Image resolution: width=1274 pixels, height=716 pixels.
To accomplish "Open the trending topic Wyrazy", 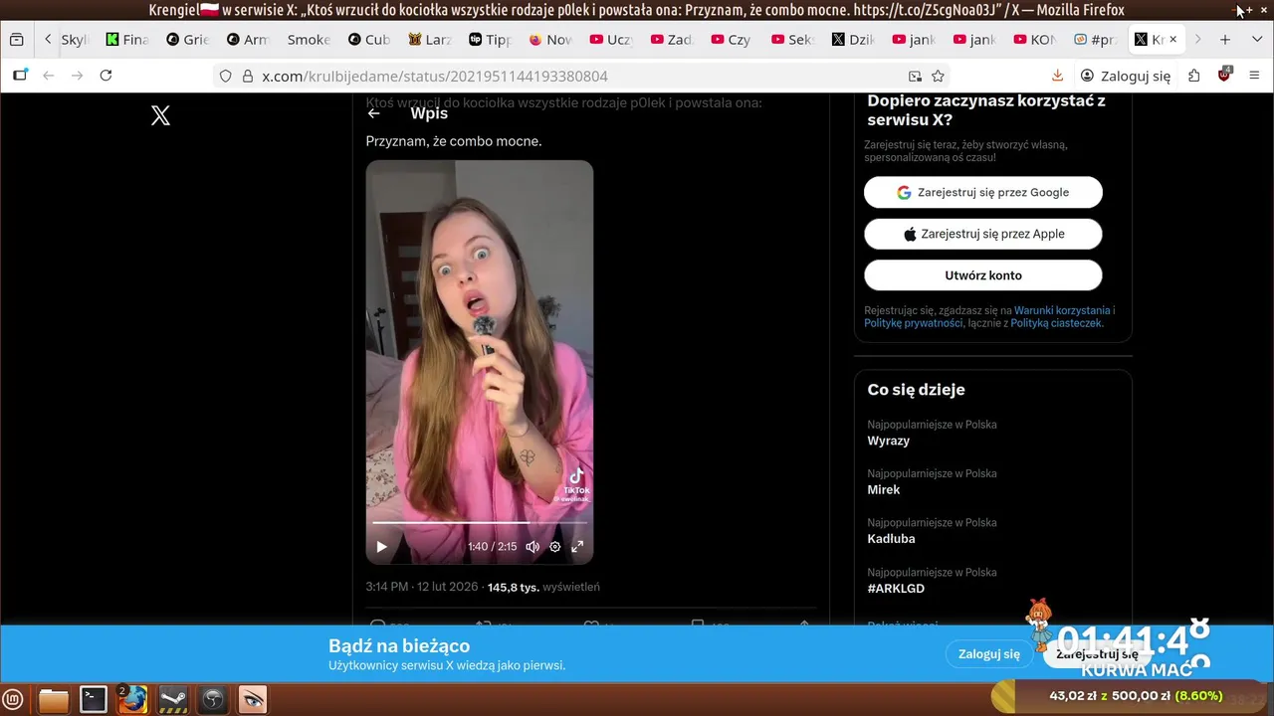I will click(x=888, y=441).
